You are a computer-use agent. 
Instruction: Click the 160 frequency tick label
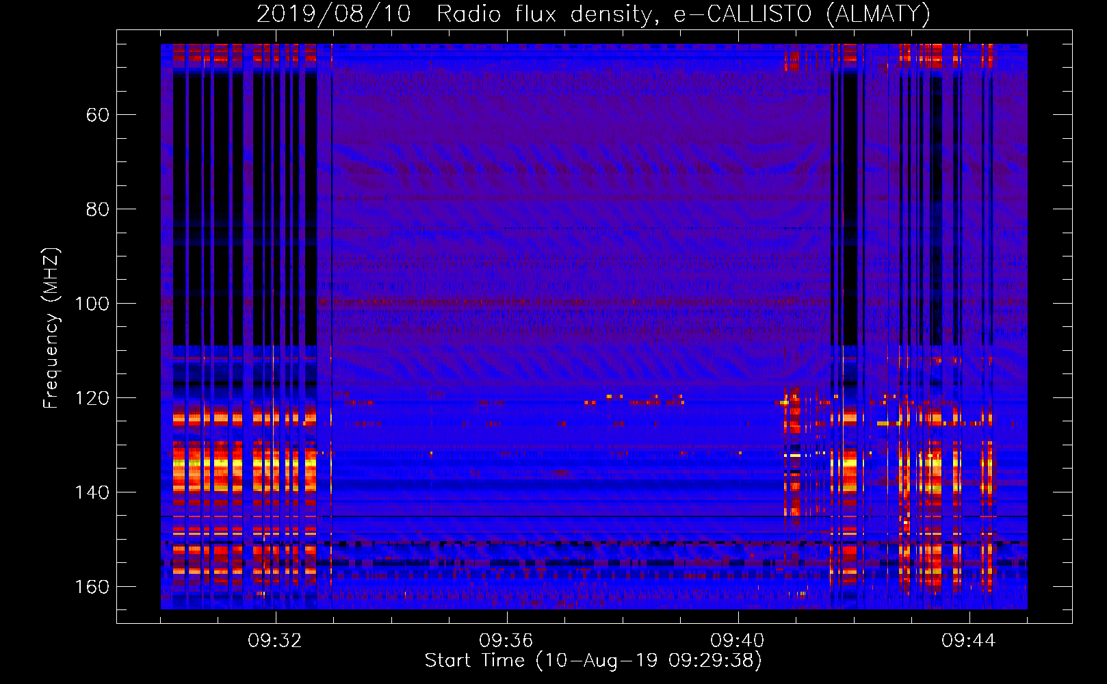click(x=92, y=587)
